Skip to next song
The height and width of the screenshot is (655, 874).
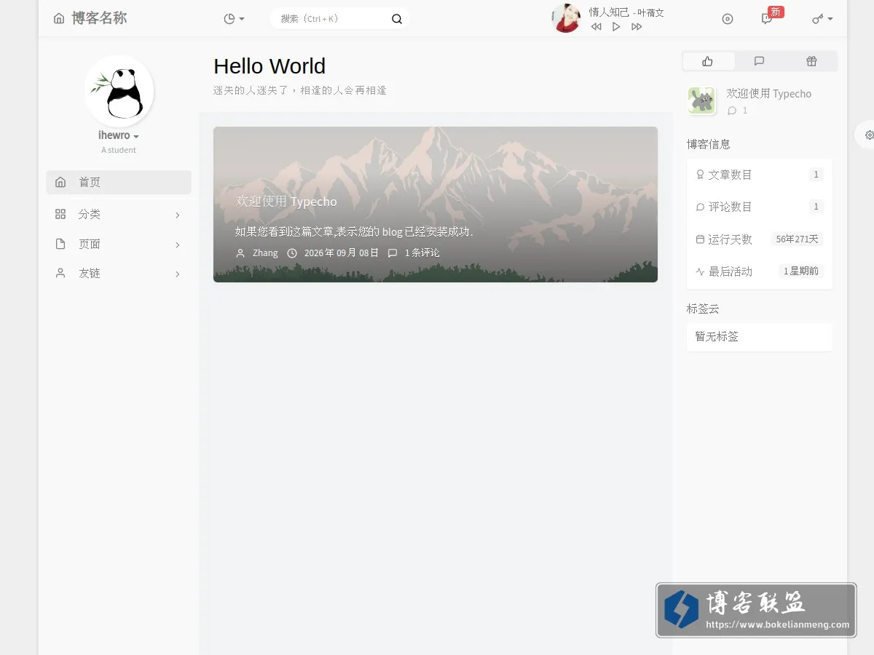coord(637,27)
